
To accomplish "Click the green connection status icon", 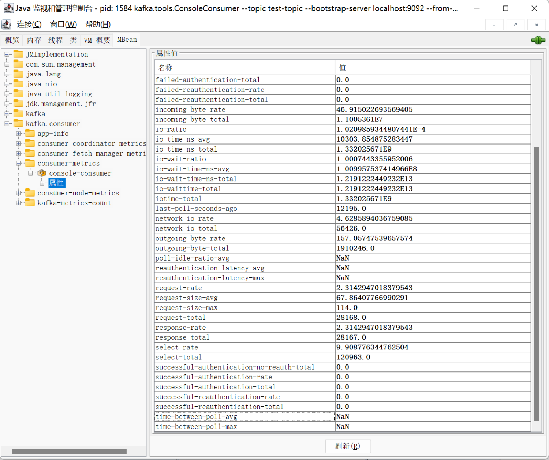I will click(x=538, y=40).
